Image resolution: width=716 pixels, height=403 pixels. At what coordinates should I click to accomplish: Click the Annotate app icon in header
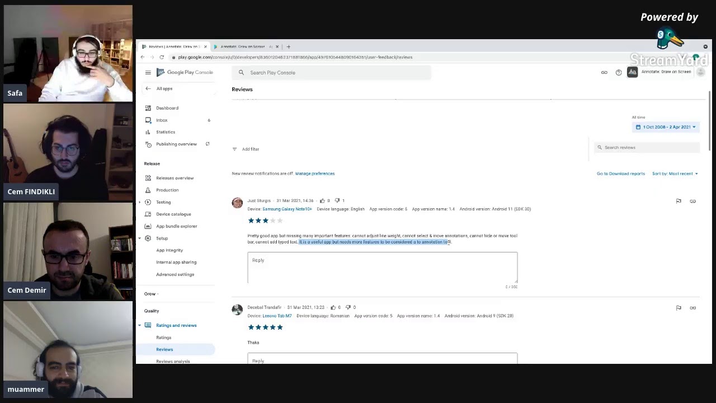(x=632, y=72)
